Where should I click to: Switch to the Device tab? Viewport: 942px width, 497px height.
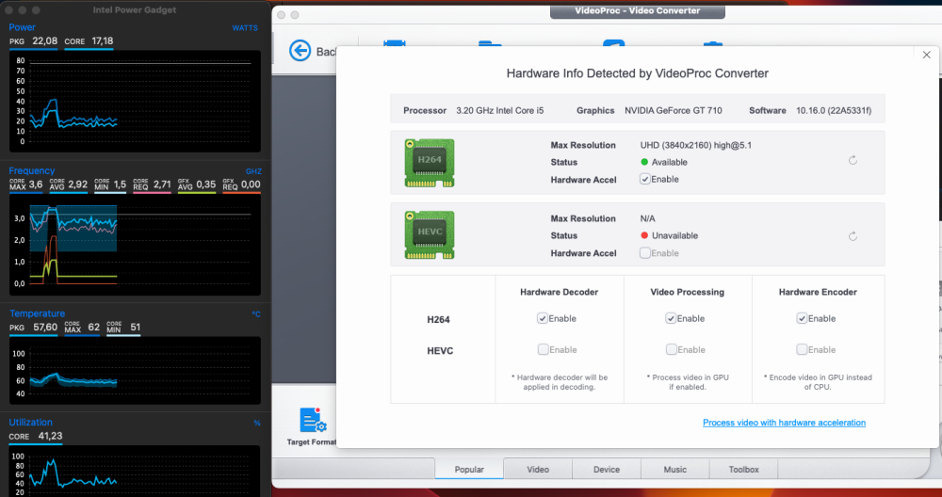606,469
